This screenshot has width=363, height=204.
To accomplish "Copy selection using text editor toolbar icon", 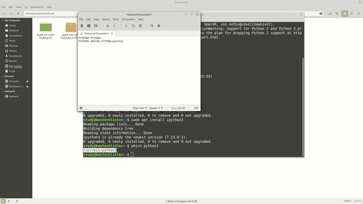I will click(x=133, y=26).
